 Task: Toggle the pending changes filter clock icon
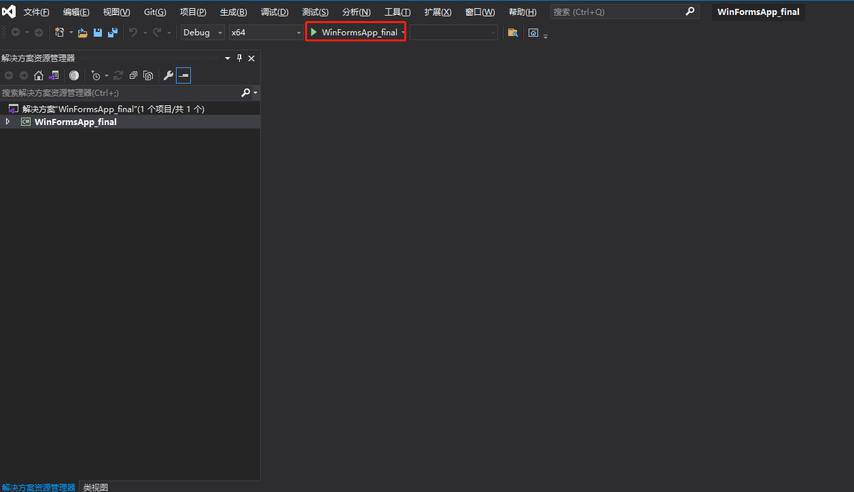[x=96, y=75]
